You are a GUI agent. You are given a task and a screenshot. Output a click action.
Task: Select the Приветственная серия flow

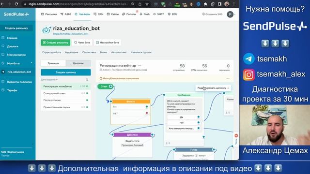(66, 107)
